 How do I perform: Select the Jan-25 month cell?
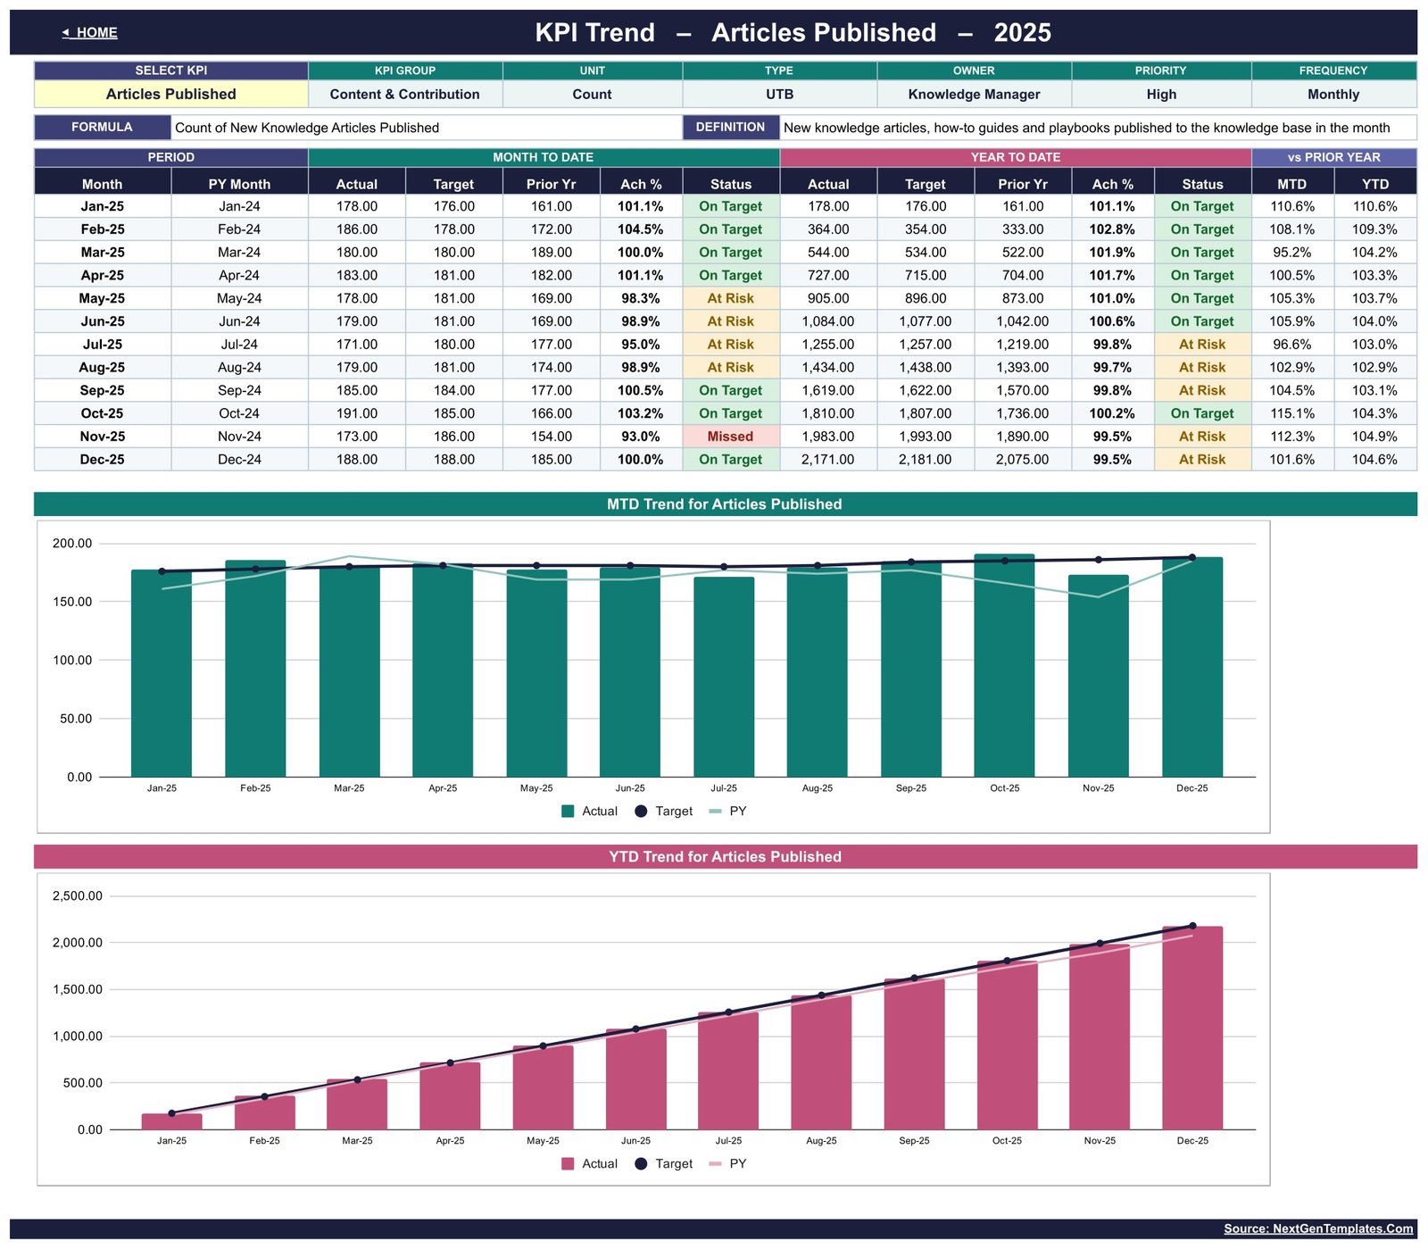pyautogui.click(x=103, y=206)
